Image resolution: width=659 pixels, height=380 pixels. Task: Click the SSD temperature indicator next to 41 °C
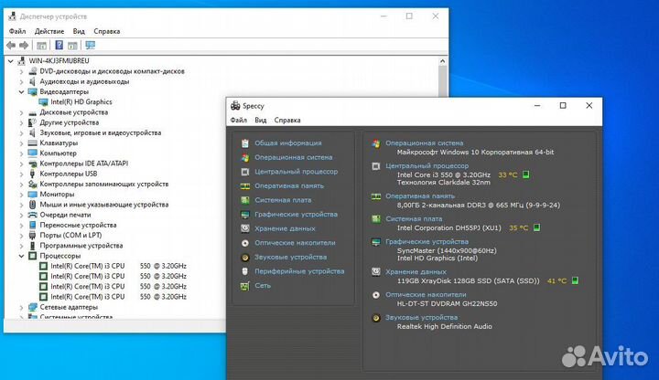pyautogui.click(x=575, y=280)
